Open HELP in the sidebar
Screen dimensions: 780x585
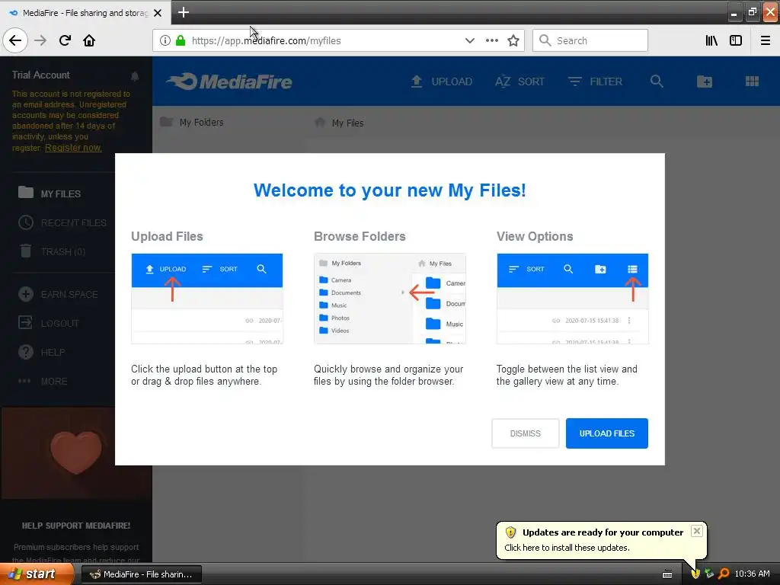(x=41, y=352)
